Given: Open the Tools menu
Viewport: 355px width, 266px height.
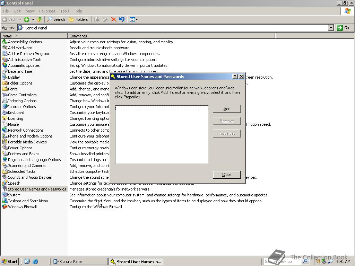Looking at the screenshot, I should tap(64, 11).
